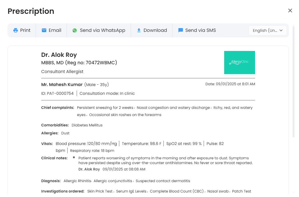Click the Prescription dialog title
This screenshot has height=197, width=299.
31,11
